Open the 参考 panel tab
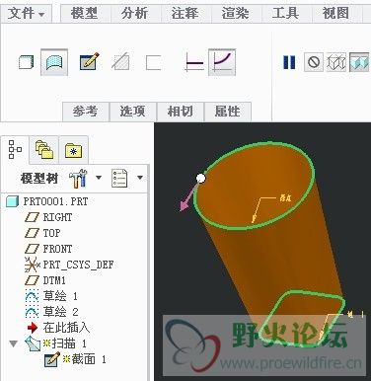The height and width of the screenshot is (381, 371). tap(86, 112)
